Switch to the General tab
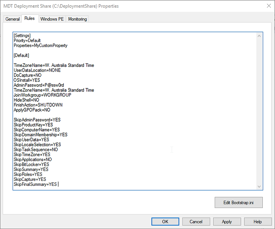 13,19
